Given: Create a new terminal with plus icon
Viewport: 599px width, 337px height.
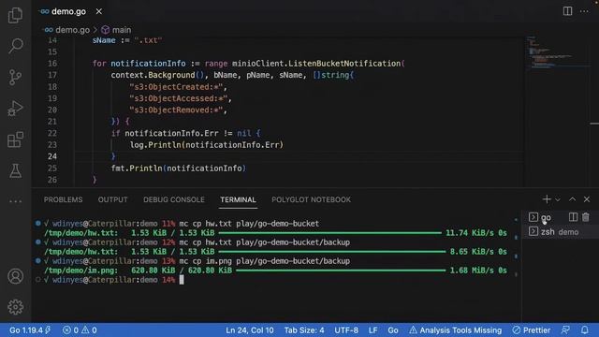Looking at the screenshot, I should (x=547, y=199).
